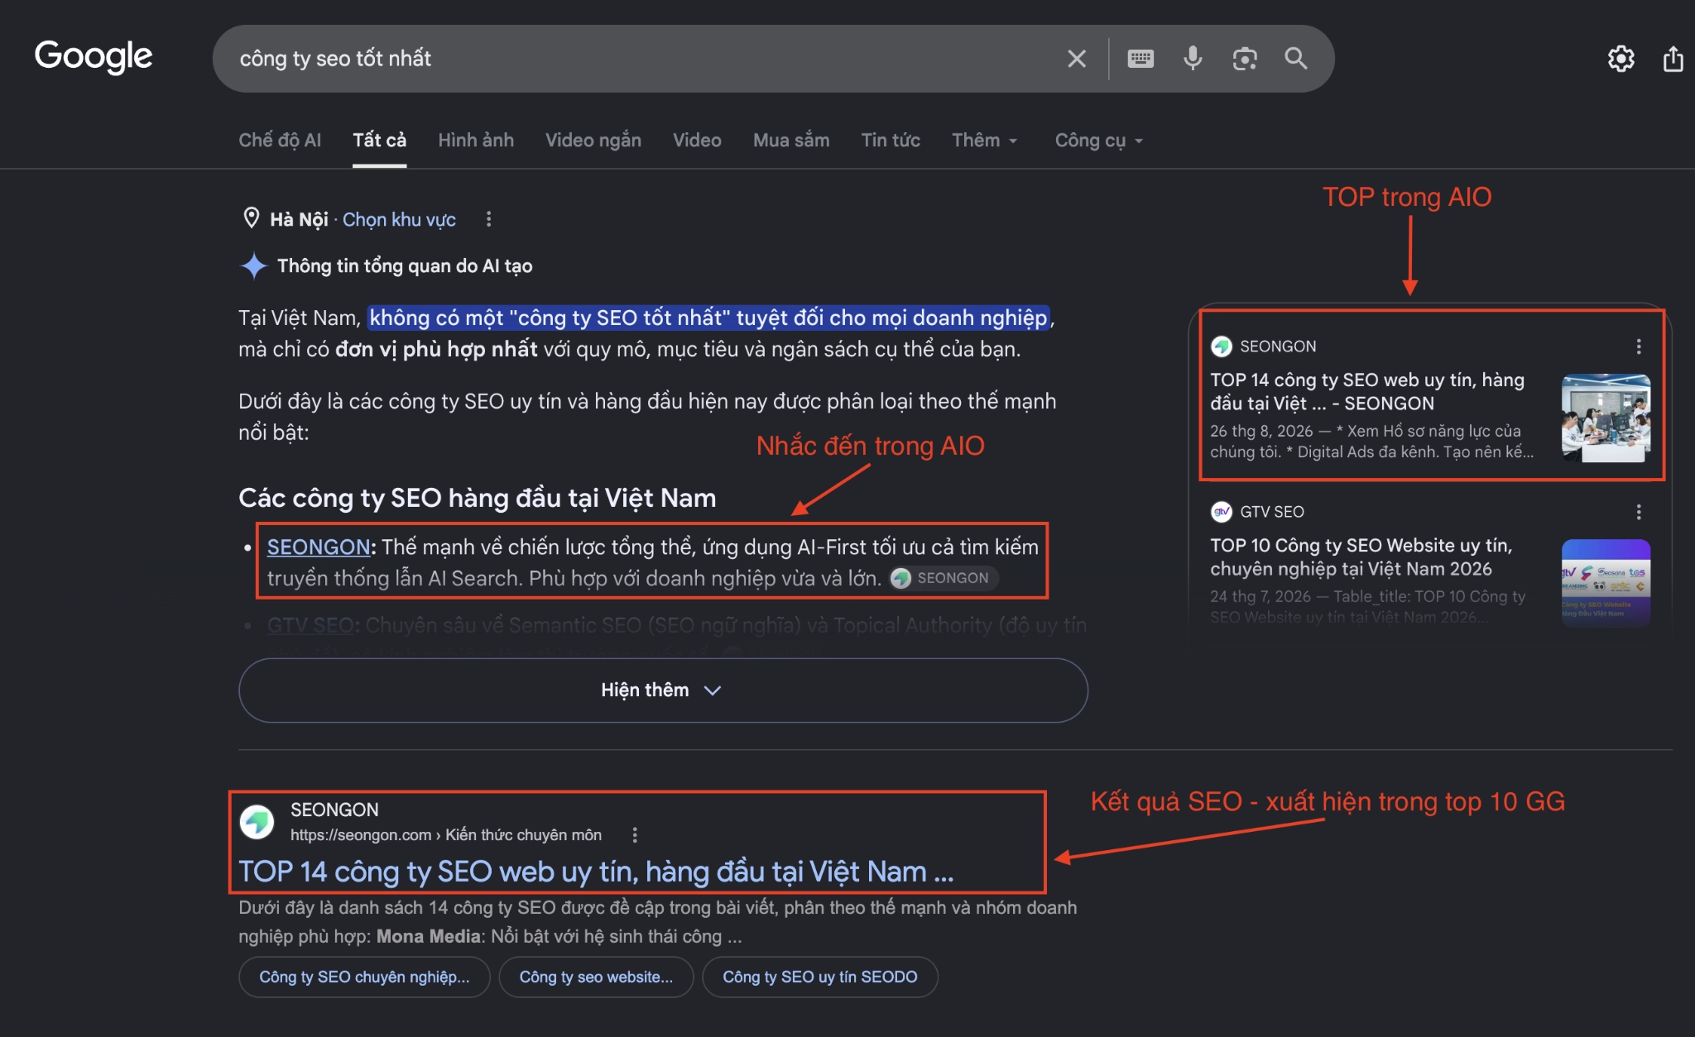This screenshot has height=1037, width=1695.
Task: Open TOP 14 công ty SEO organic result title
Action: click(596, 872)
